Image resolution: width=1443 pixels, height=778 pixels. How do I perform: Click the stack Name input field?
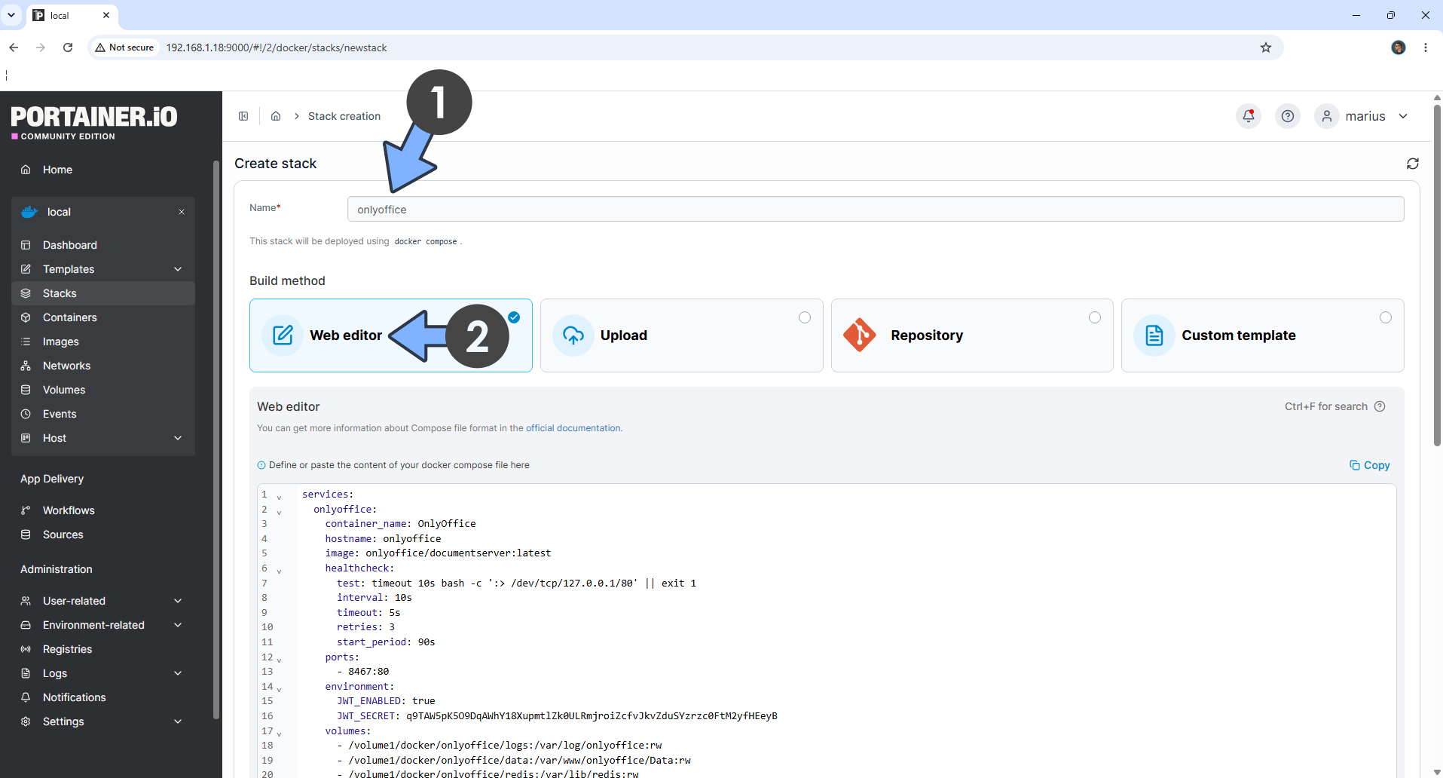[x=876, y=209]
